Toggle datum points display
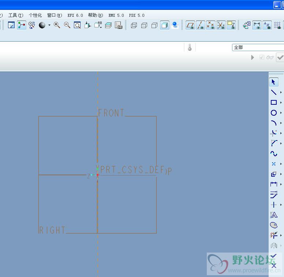The height and width of the screenshot is (277, 284). coord(211,25)
